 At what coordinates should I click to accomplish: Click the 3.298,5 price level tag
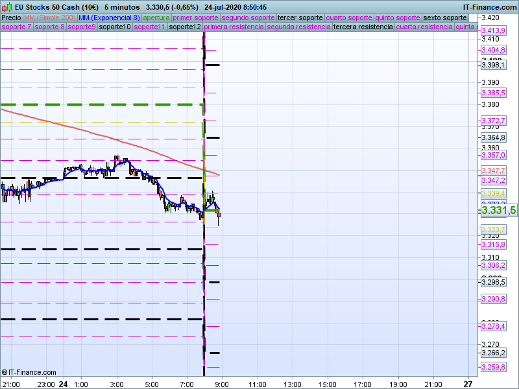coord(493,282)
